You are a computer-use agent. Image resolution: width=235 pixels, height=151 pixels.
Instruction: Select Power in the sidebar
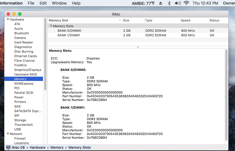19,97
